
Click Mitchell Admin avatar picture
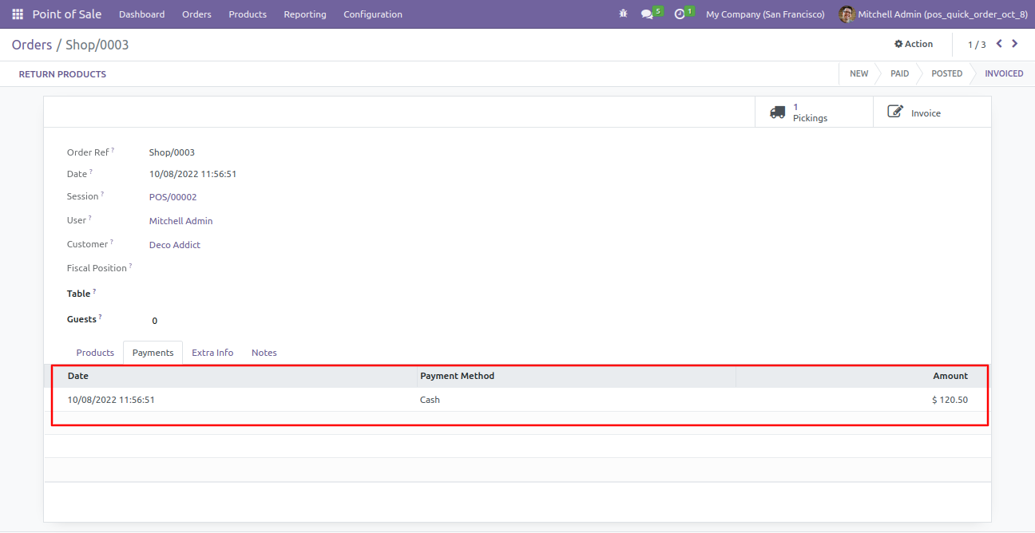(x=847, y=14)
